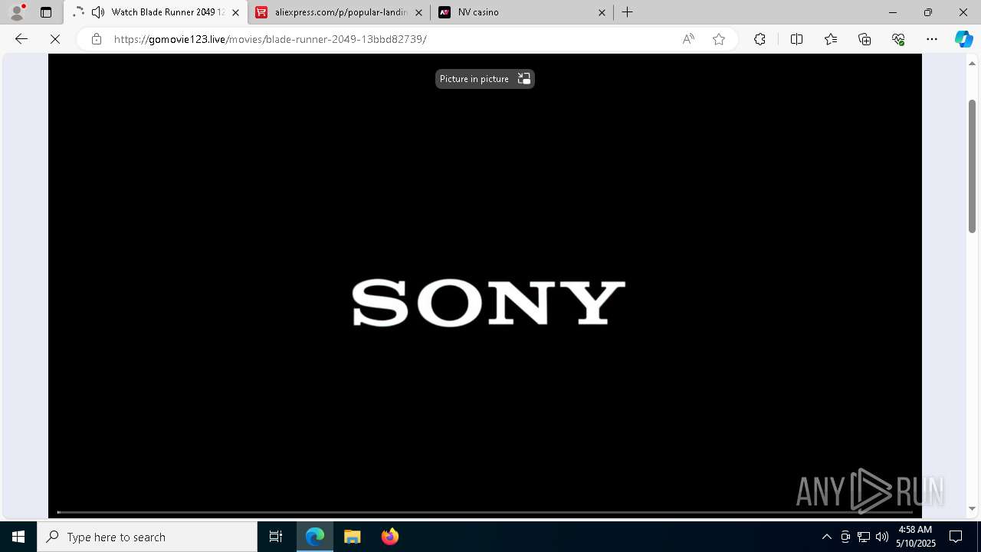Open Microsoft Edge from the taskbar
The image size is (981, 552).
315,537
